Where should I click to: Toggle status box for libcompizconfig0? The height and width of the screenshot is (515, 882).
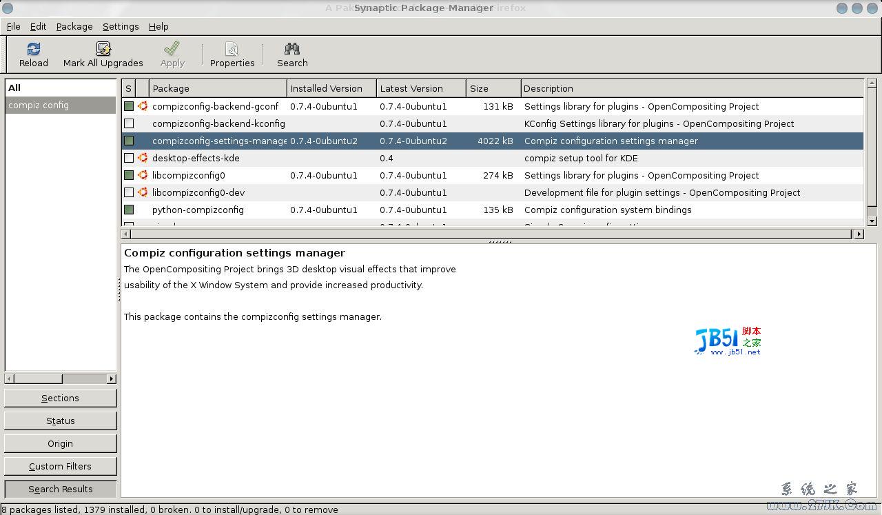click(x=129, y=175)
